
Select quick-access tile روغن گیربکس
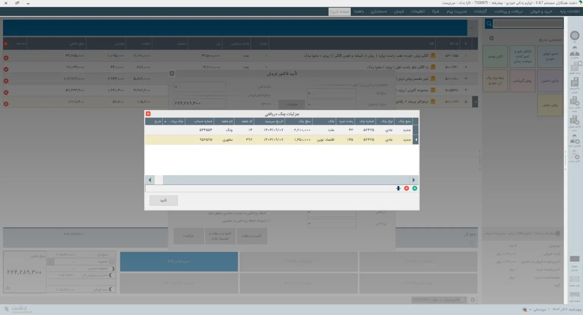point(523,81)
